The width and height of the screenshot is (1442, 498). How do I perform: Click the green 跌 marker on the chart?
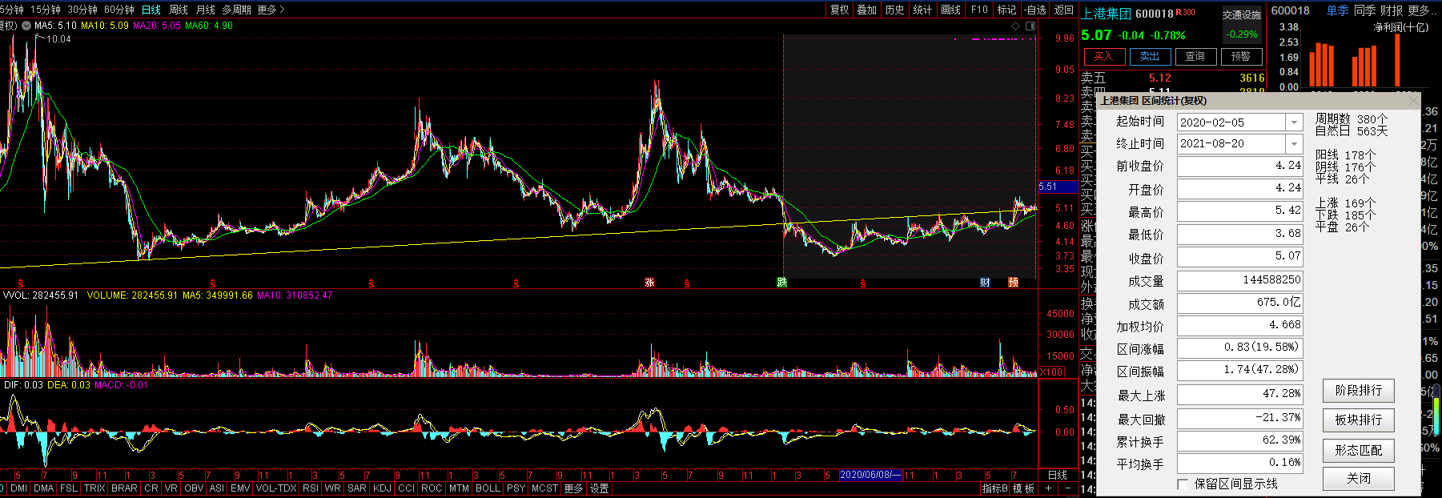point(781,283)
